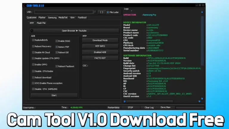Image resolution: width=229 pixels, height=129 pixels.
Task: Maximize the Cam-Tool window
Action: 200,5
